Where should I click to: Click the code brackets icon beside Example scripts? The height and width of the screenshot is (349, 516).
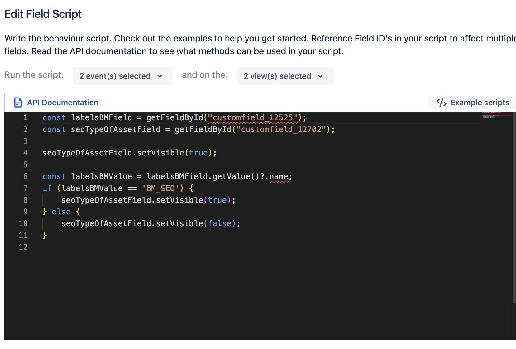(x=441, y=103)
